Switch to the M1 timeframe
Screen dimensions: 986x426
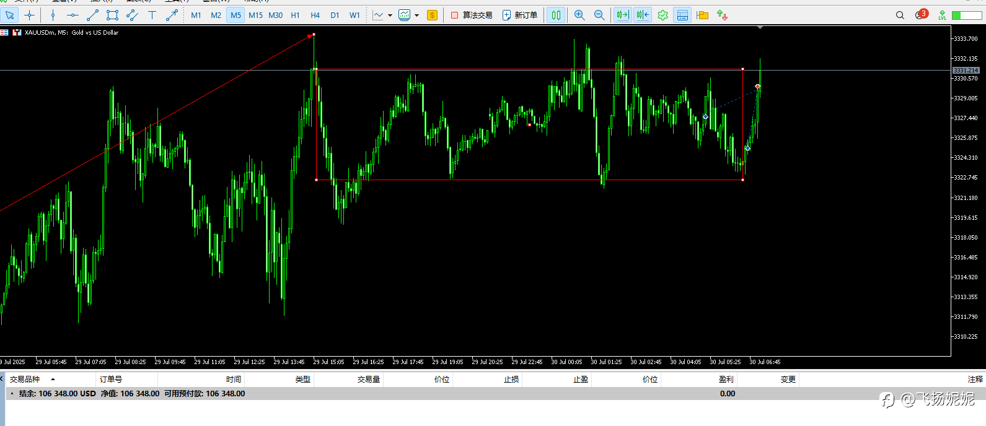(196, 15)
